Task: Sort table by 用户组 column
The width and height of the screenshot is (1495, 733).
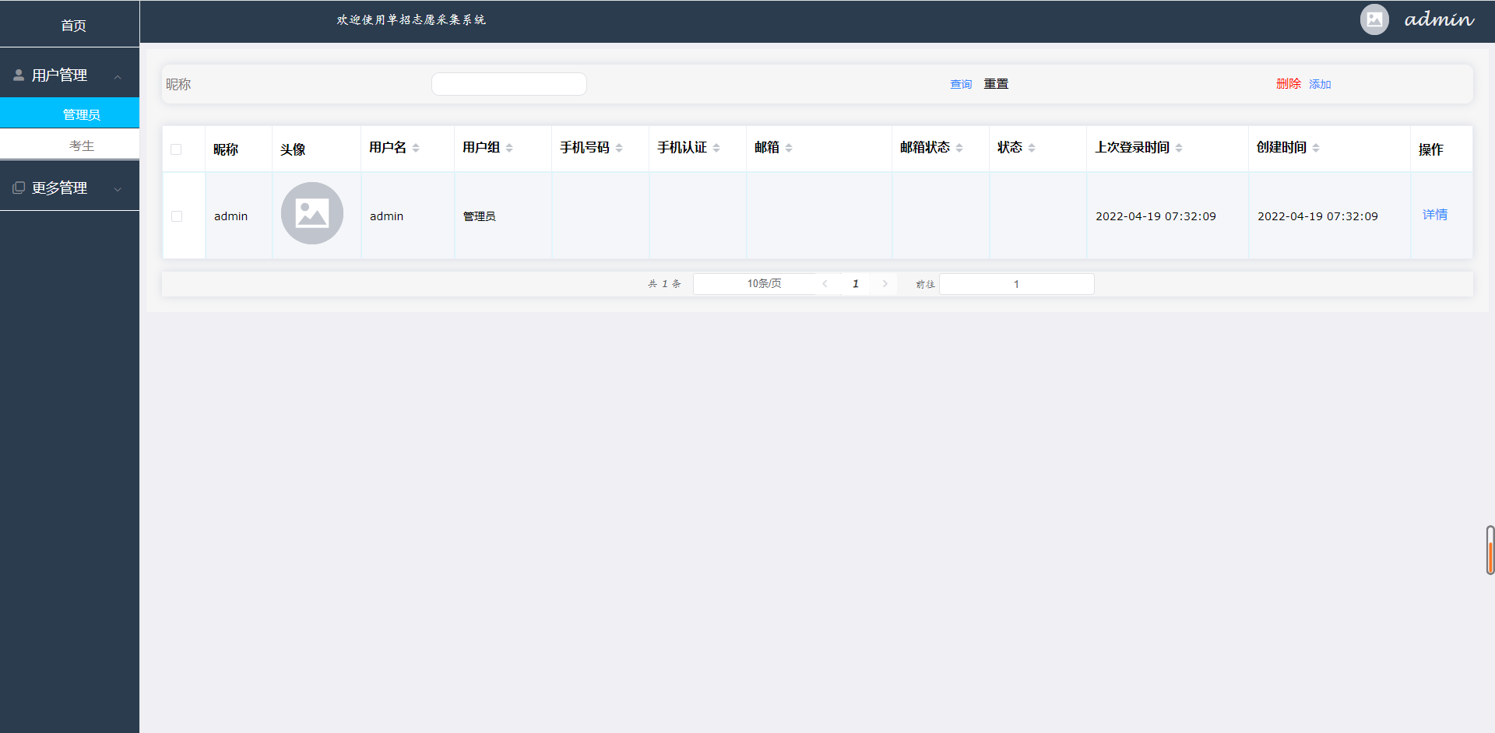Action: pyautogui.click(x=509, y=148)
